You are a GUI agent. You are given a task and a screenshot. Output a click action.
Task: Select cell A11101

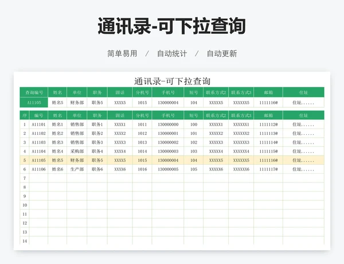coord(38,125)
